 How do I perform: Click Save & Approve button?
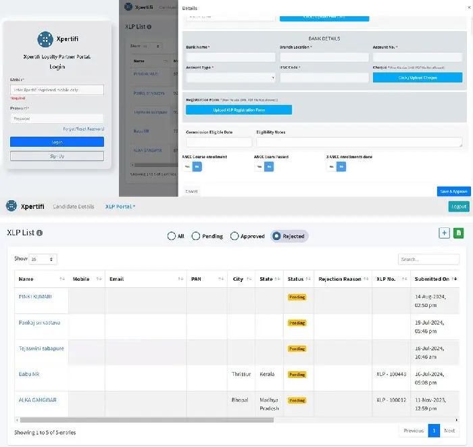point(453,191)
